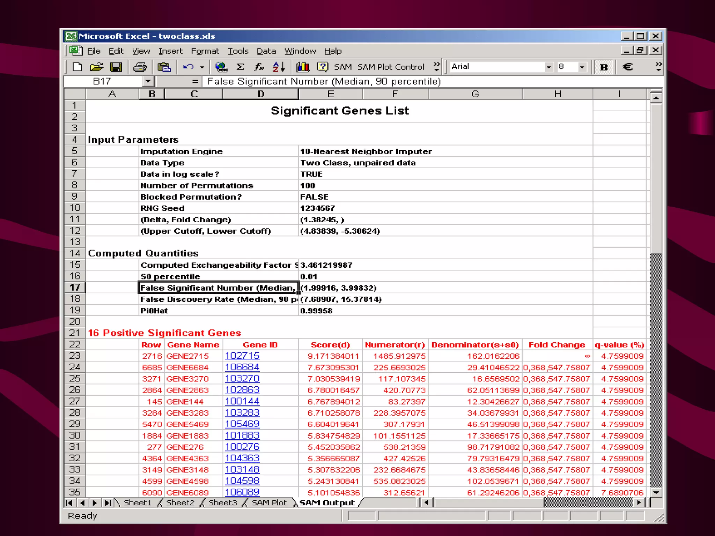This screenshot has height=536, width=715.
Task: Click the Open folder toolbar icon
Action: (96, 67)
